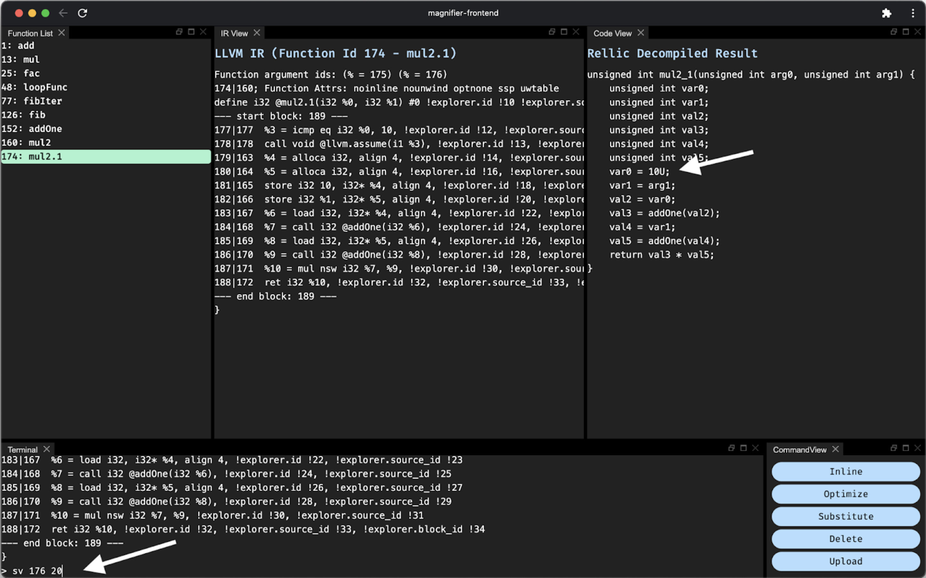Open the extensions puzzle icon
The height and width of the screenshot is (578, 926).
(x=886, y=13)
